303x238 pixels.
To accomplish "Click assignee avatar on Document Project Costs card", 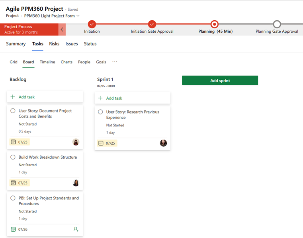I will 76,142.
